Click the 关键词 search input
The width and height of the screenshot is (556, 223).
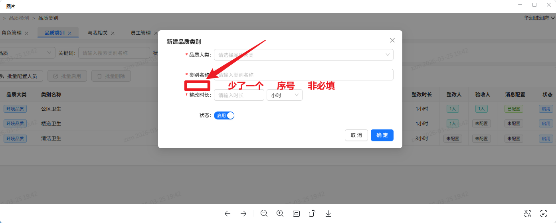[114, 53]
